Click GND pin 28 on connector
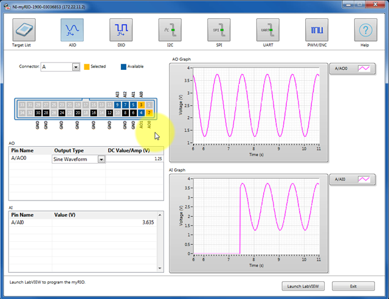Screen dimensions: 389x299 [x=46, y=113]
